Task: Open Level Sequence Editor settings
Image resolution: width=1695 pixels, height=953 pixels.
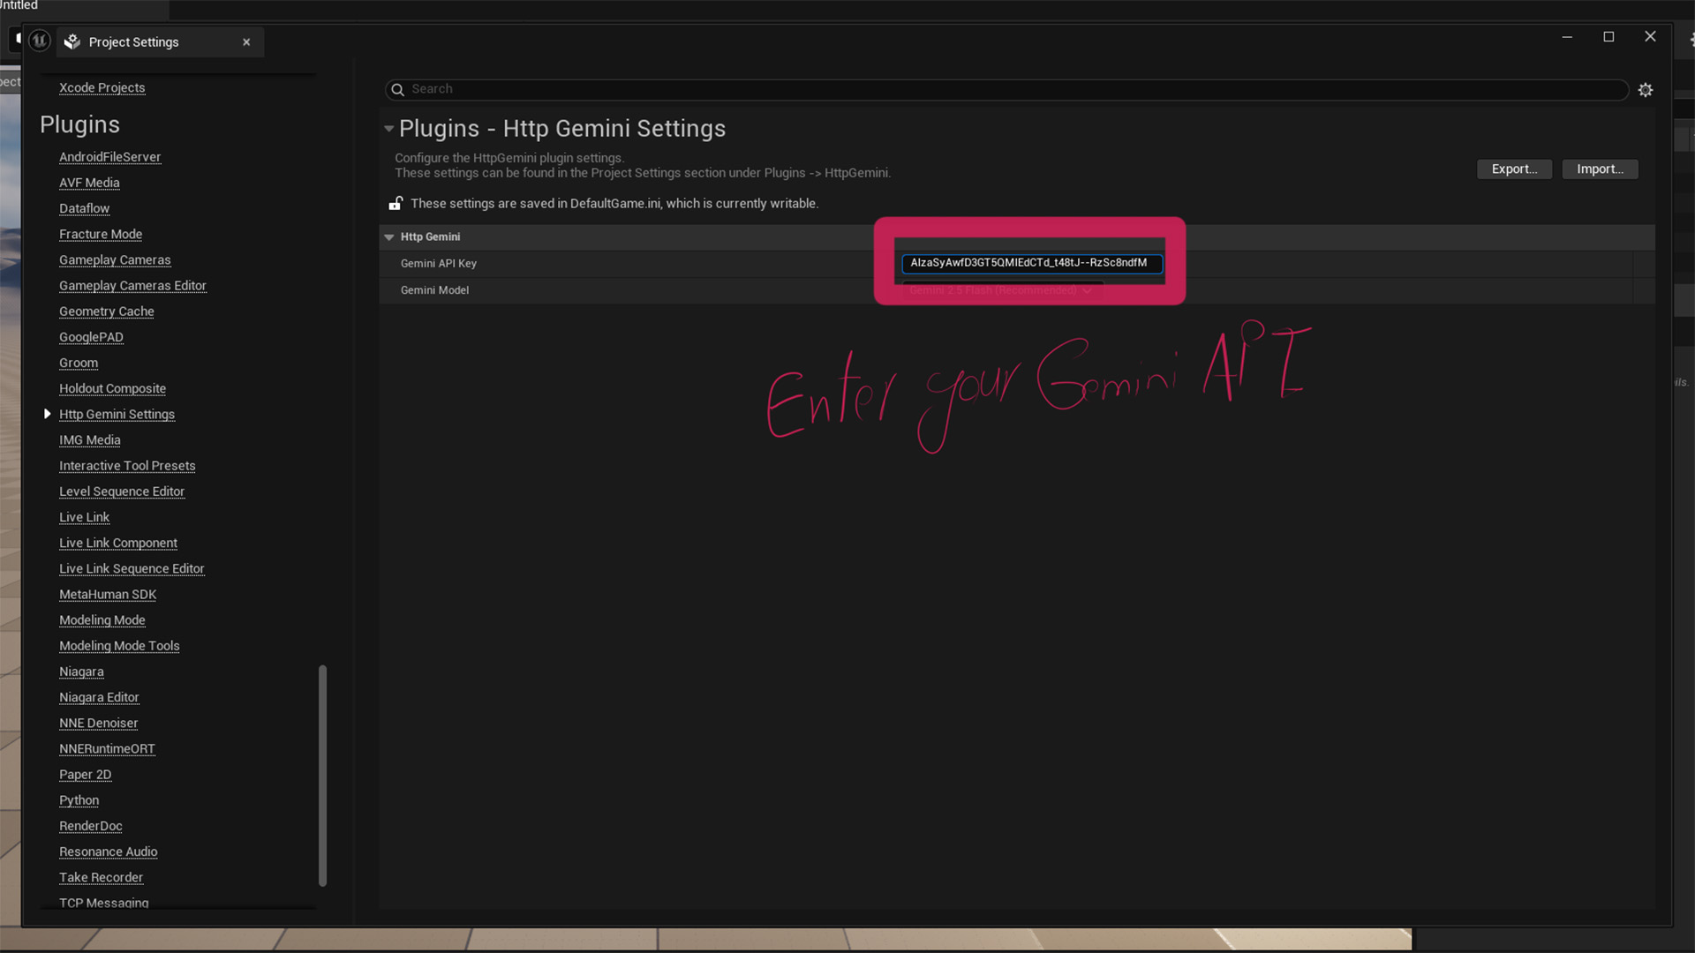Action: tap(122, 492)
